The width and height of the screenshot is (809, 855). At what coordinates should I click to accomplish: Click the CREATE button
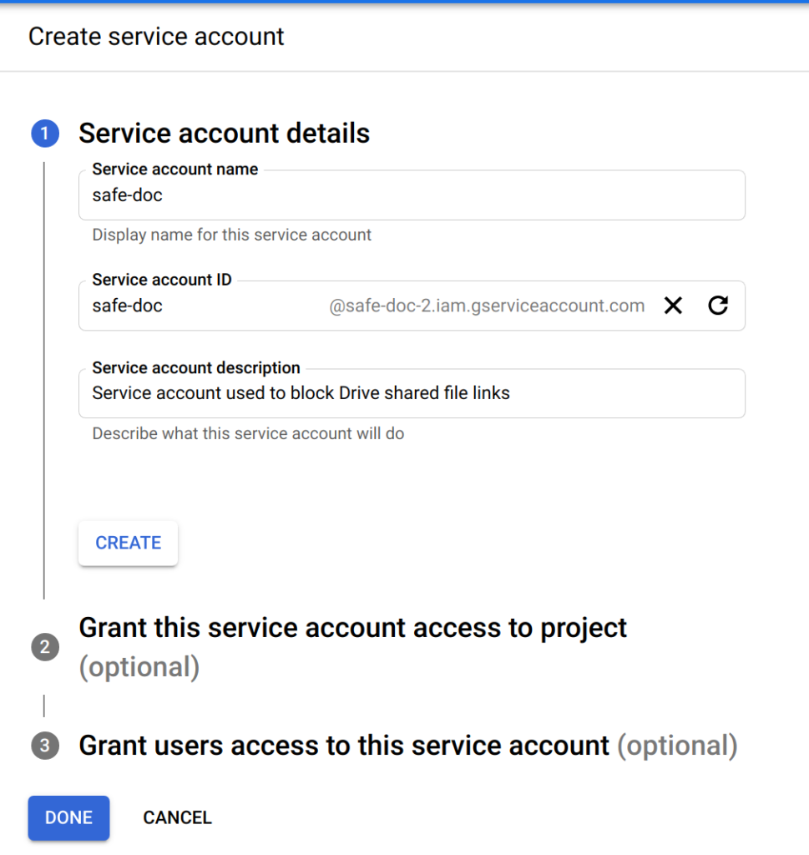[x=128, y=543]
